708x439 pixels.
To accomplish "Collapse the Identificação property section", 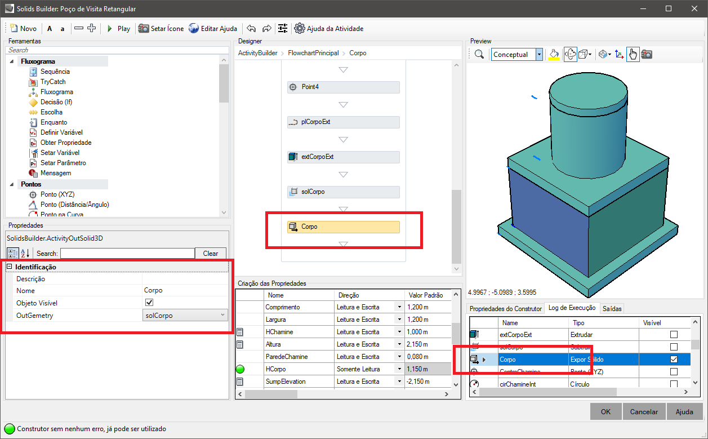I will (9, 267).
